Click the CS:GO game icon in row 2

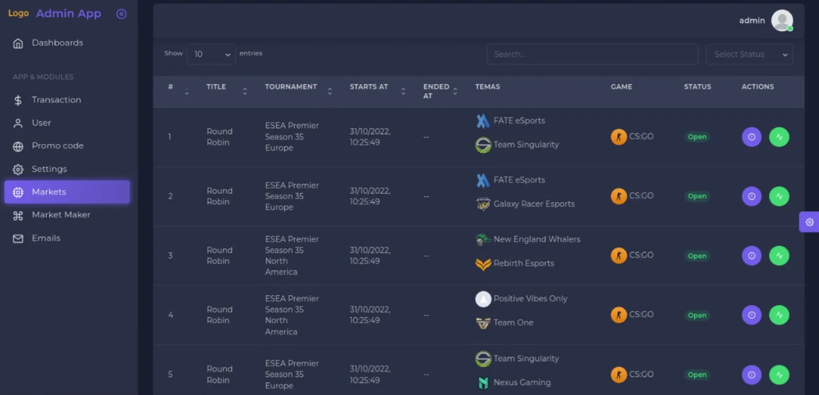[618, 196]
